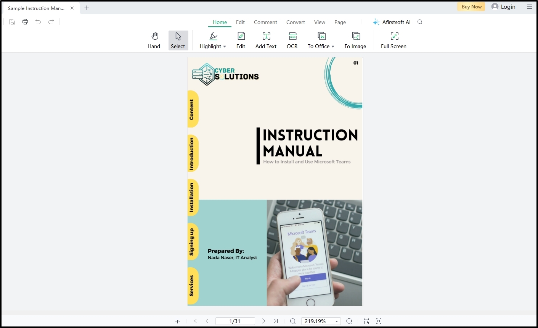Choose the Highlight tool
The image size is (538, 328).
point(210,40)
